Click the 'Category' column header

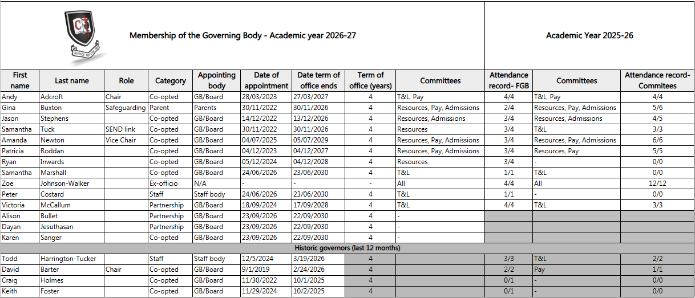click(x=170, y=80)
